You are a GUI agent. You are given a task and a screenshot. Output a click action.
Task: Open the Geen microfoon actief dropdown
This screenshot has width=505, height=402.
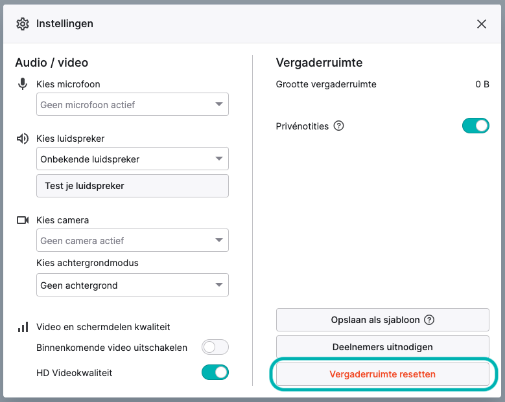(x=132, y=104)
